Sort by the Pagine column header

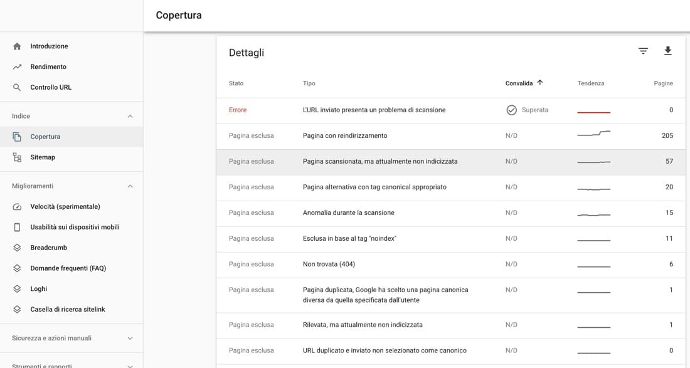tap(663, 83)
